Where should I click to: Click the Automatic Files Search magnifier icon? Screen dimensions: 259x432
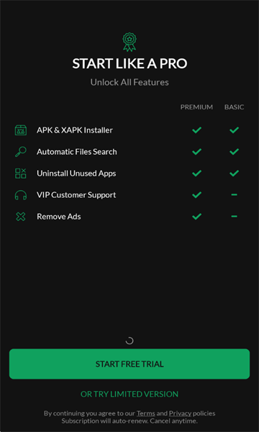click(21, 152)
